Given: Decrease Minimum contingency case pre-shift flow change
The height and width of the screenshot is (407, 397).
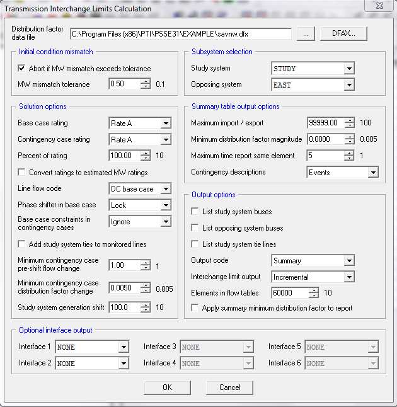Looking at the screenshot, I should pyautogui.click(x=146, y=268).
